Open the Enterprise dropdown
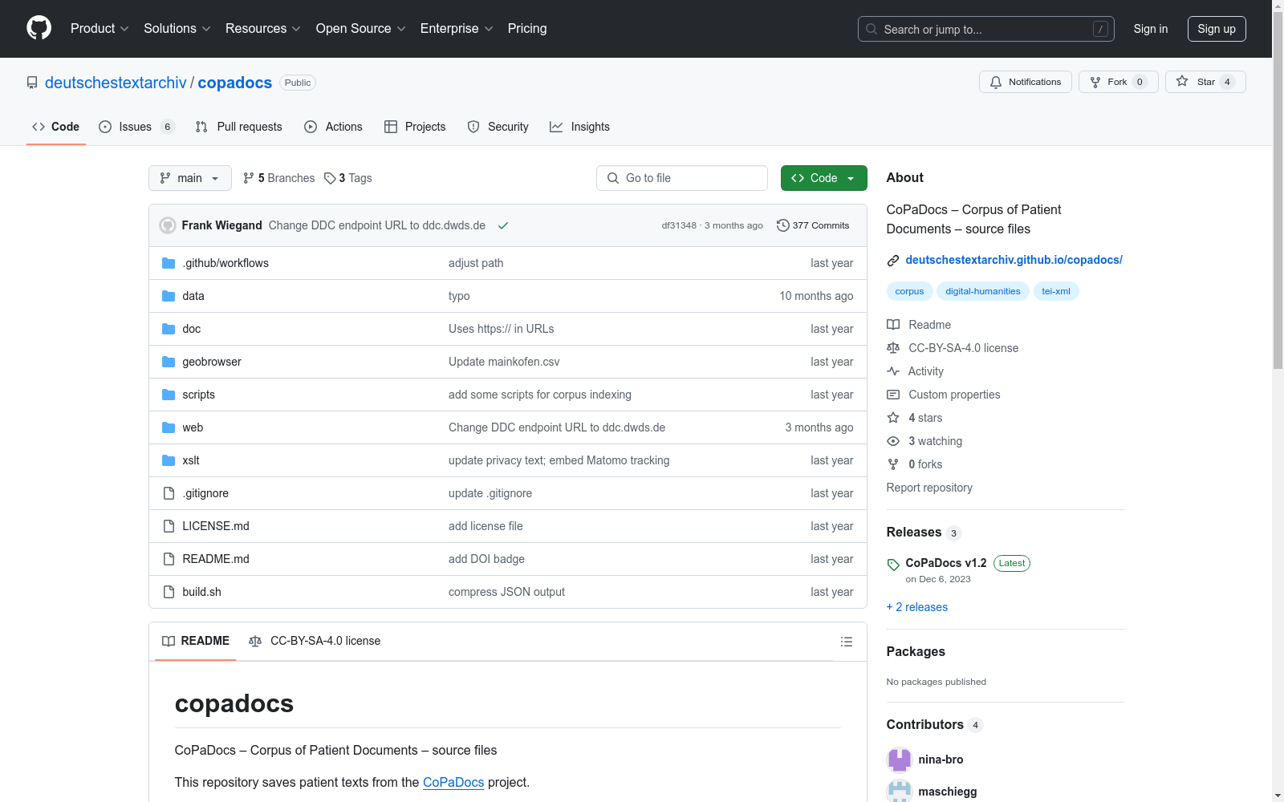Image resolution: width=1284 pixels, height=802 pixels. 457,29
